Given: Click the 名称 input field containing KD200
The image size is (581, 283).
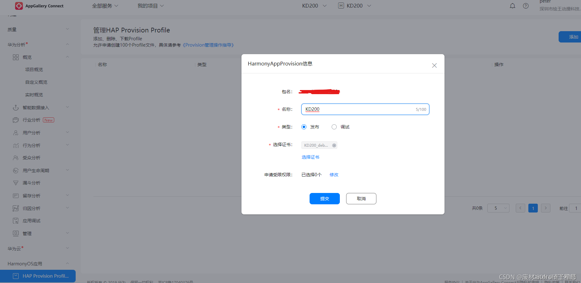Looking at the screenshot, I should [365, 109].
